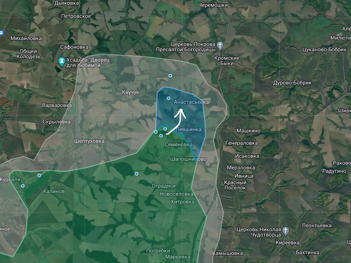Select the point marker near Куравли label
351x263 pixels.
click(23, 186)
